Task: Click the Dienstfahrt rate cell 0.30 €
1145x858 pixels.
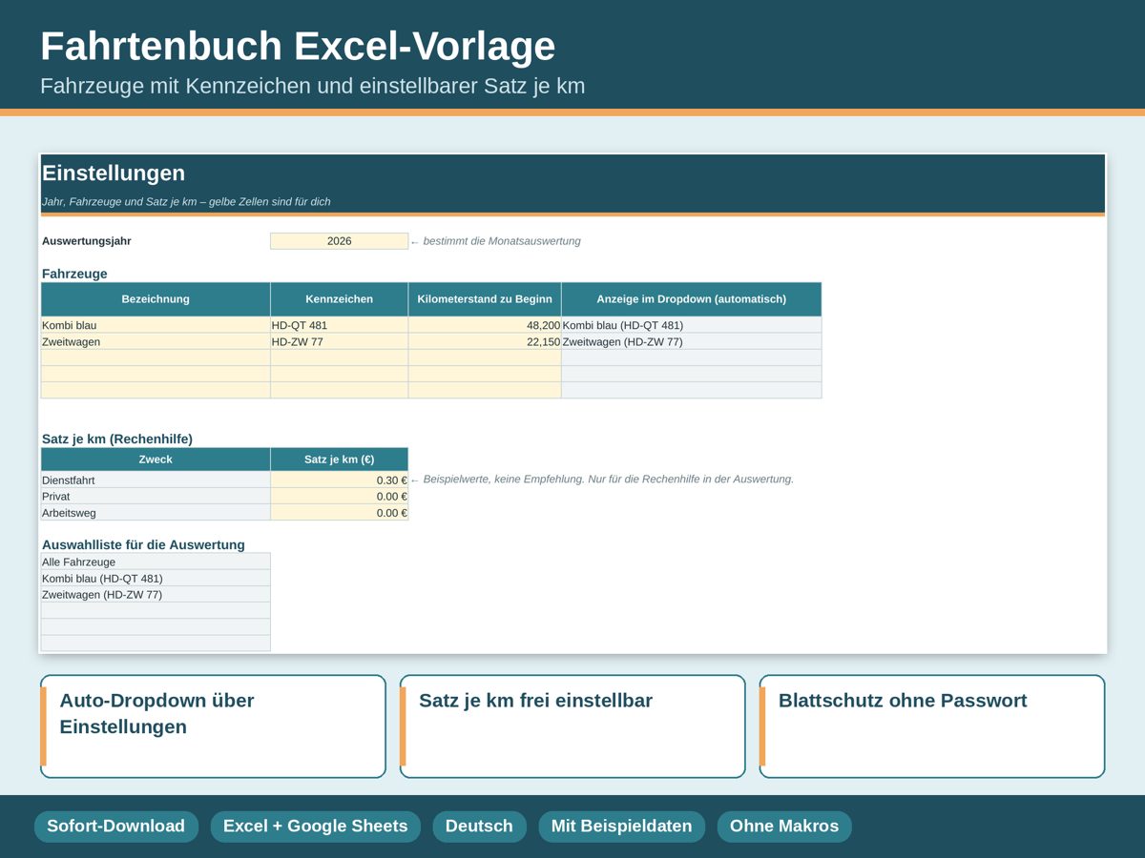Action: (339, 480)
